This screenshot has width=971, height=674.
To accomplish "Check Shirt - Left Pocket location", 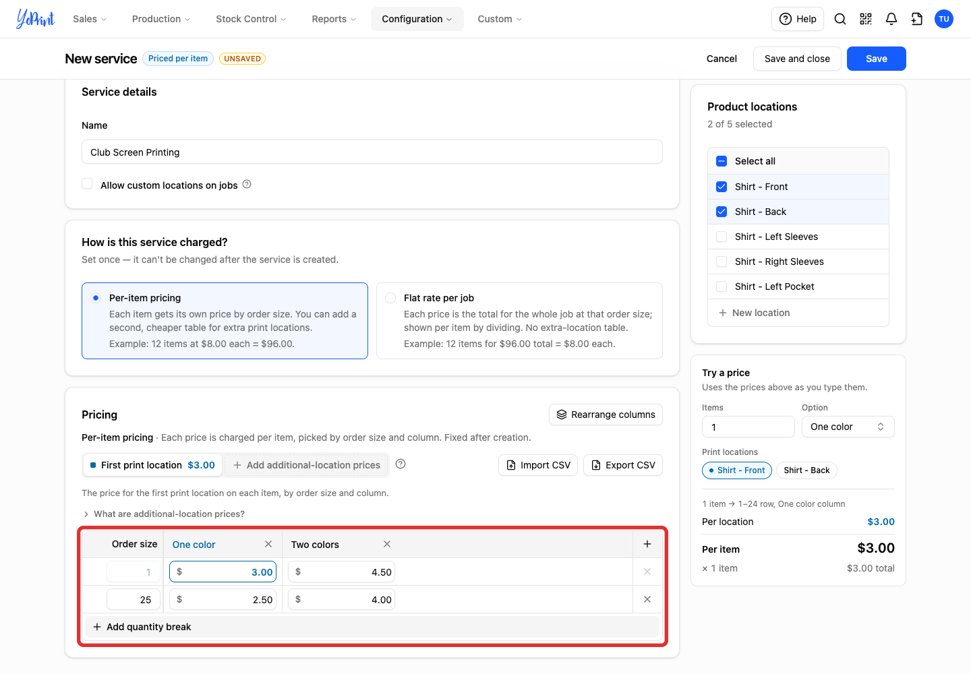I will click(x=722, y=286).
